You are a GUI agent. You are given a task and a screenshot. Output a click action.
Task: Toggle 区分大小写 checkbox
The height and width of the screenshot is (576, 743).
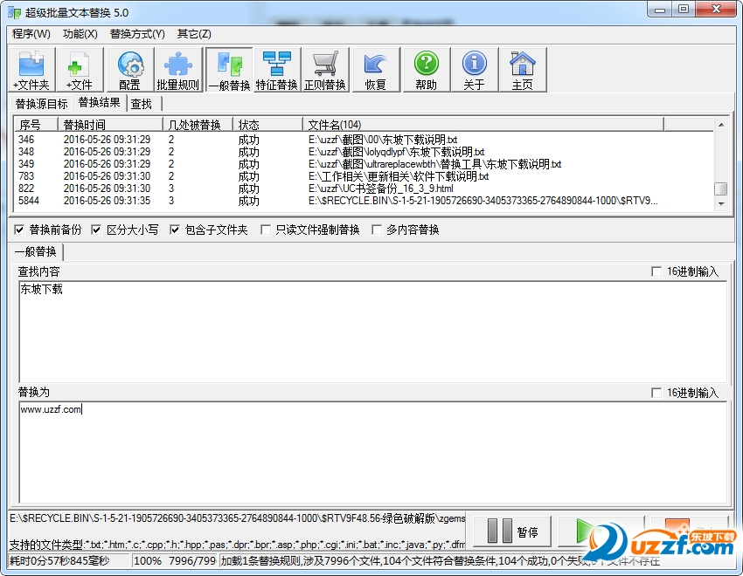pos(96,230)
